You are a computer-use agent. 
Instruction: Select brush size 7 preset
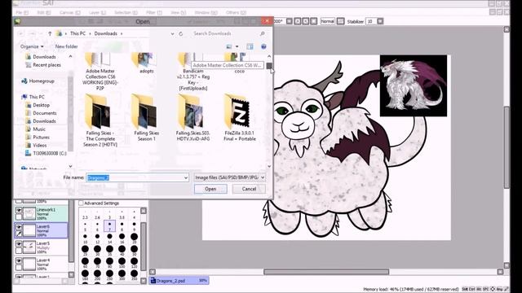coord(109,226)
